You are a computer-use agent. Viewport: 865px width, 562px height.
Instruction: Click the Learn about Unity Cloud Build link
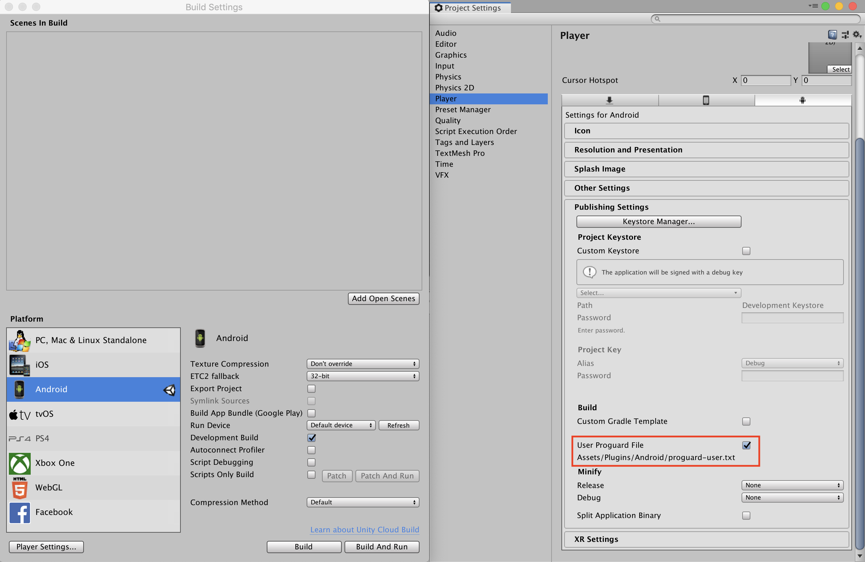(364, 529)
